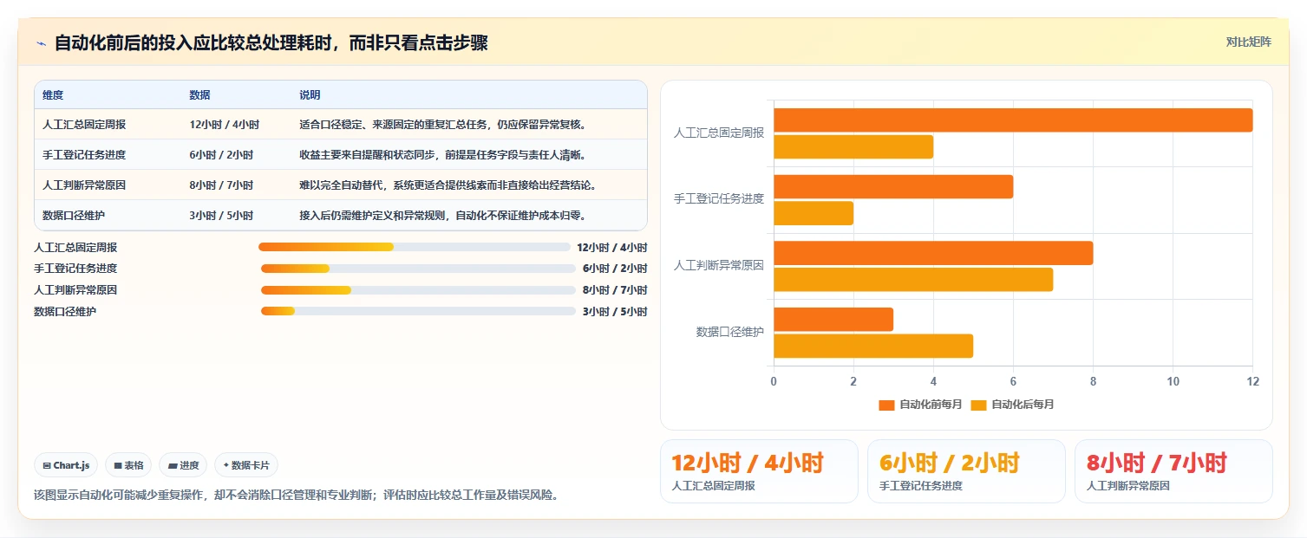Click the 数据口径维护 progress bar
1307x538 pixels.
click(418, 311)
